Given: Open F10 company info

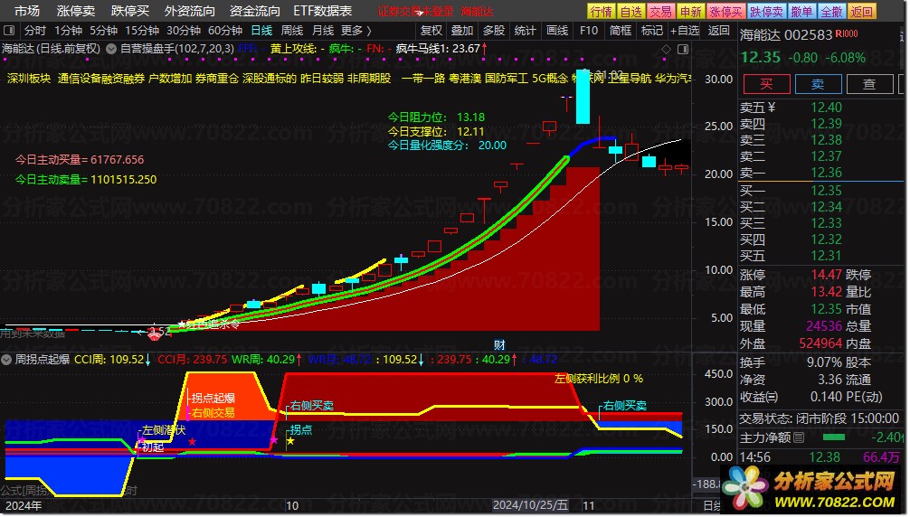Looking at the screenshot, I should click(x=589, y=30).
